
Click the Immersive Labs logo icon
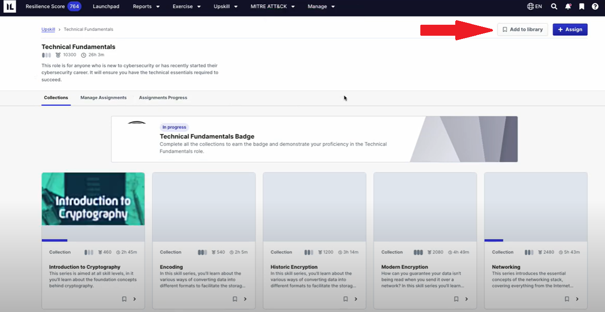[x=10, y=6]
